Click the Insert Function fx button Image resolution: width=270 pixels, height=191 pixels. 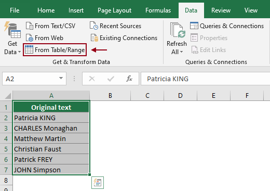129,79
